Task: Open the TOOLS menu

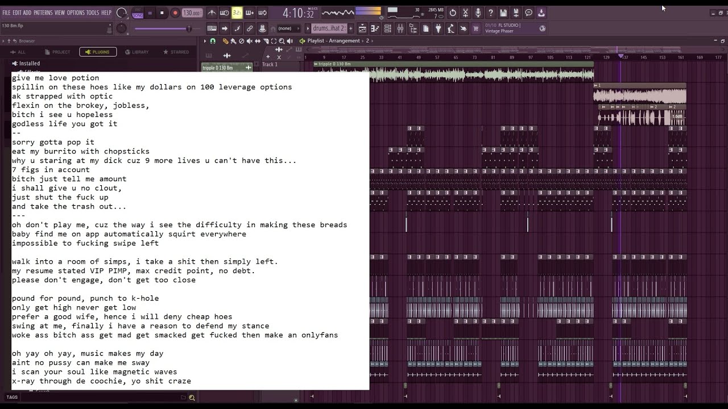Action: click(x=93, y=12)
